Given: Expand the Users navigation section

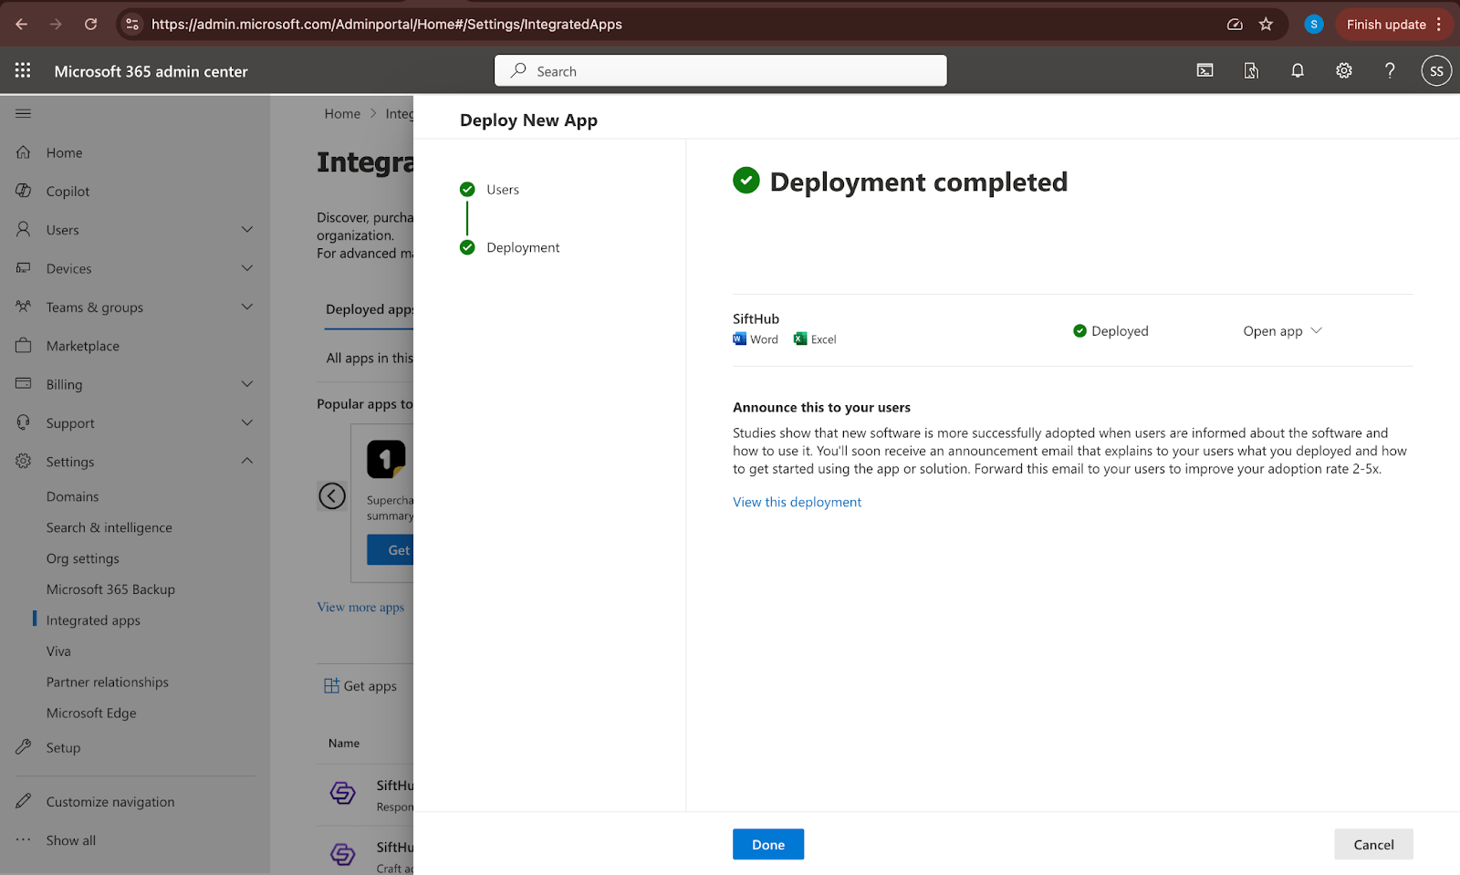Looking at the screenshot, I should (x=246, y=230).
